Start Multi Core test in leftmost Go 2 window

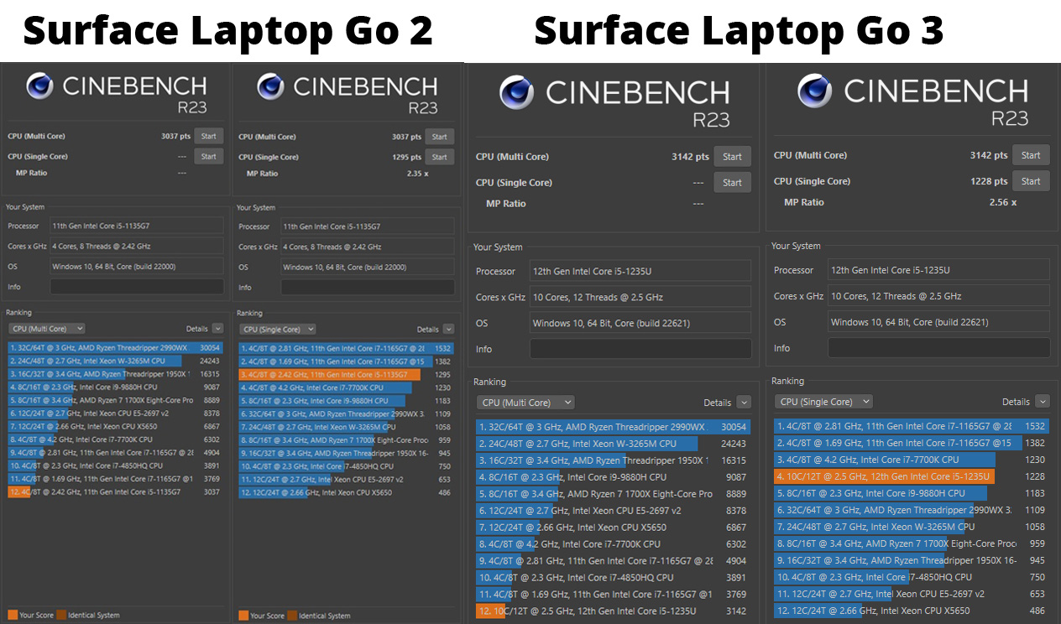[209, 136]
